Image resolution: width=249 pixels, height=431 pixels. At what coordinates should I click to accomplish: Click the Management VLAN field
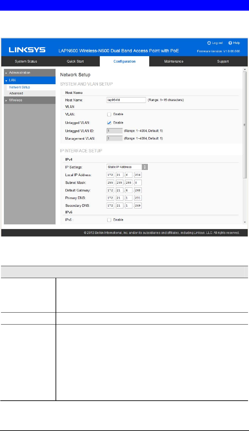[114, 138]
